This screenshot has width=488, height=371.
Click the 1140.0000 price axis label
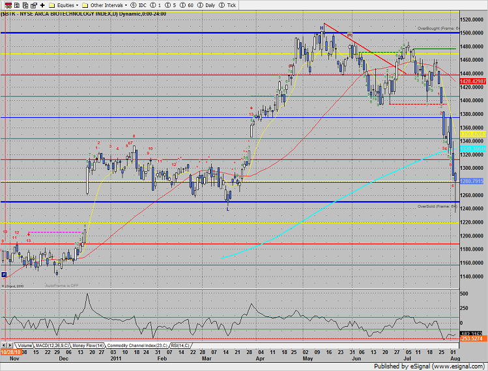472,277
